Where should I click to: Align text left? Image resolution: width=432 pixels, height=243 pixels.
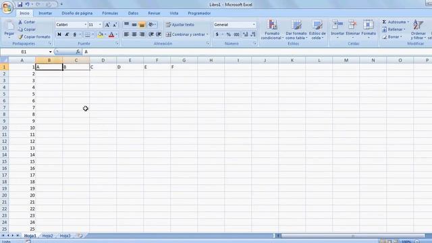pyautogui.click(x=126, y=34)
